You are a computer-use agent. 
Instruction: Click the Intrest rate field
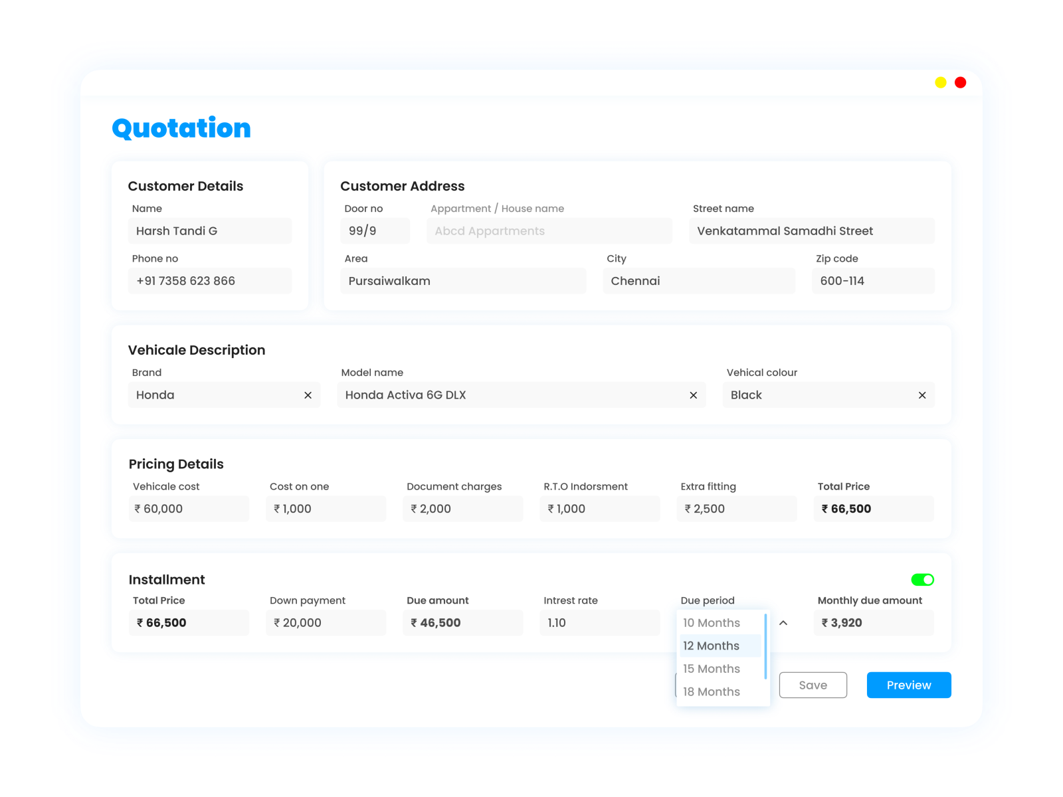pyautogui.click(x=599, y=622)
